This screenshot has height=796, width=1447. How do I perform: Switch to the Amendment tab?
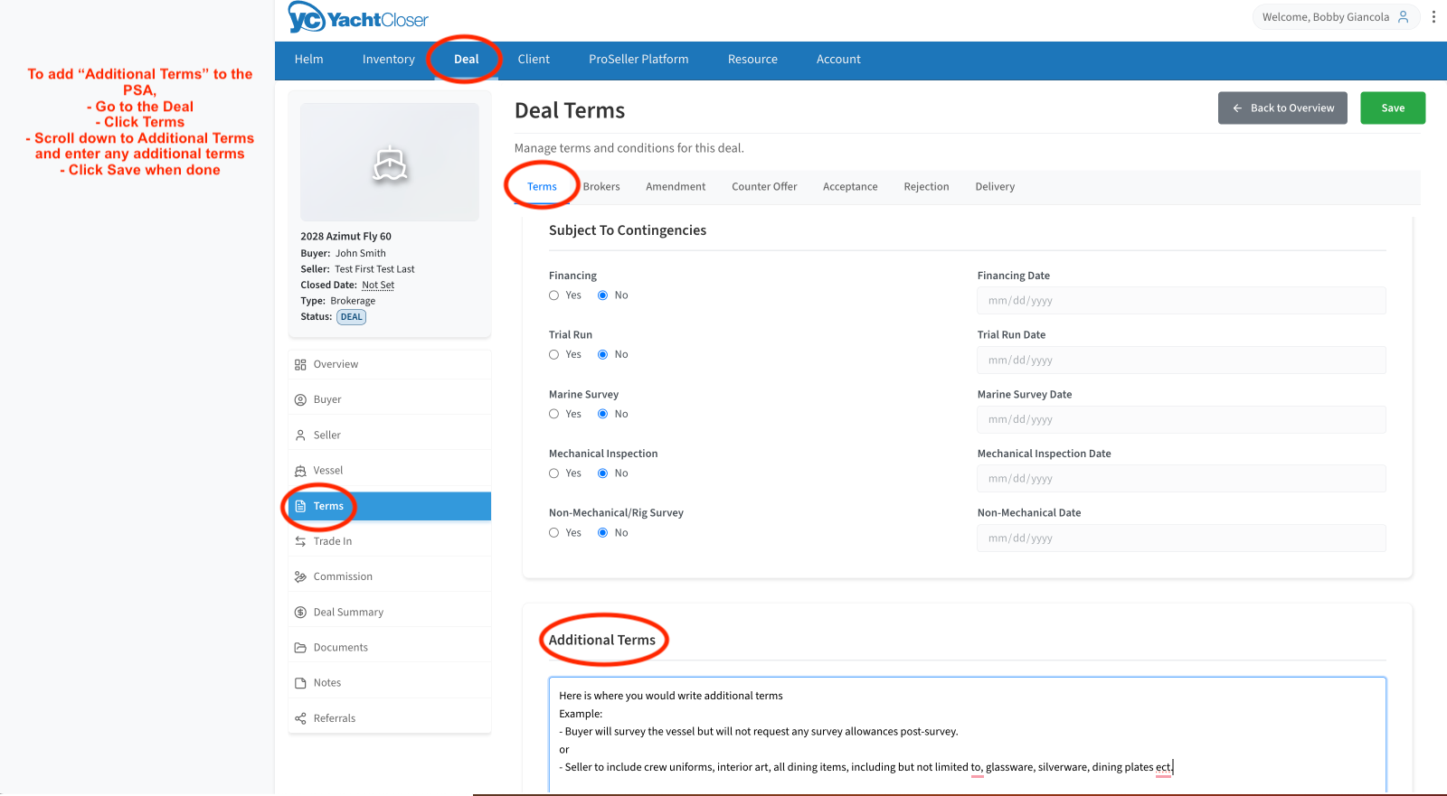676,187
